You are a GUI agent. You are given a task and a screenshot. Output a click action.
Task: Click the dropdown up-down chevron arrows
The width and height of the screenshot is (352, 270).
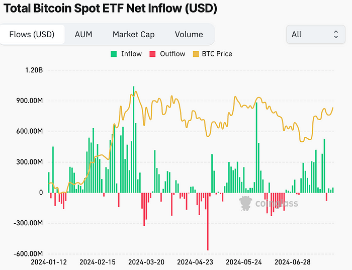pyautogui.click(x=336, y=34)
